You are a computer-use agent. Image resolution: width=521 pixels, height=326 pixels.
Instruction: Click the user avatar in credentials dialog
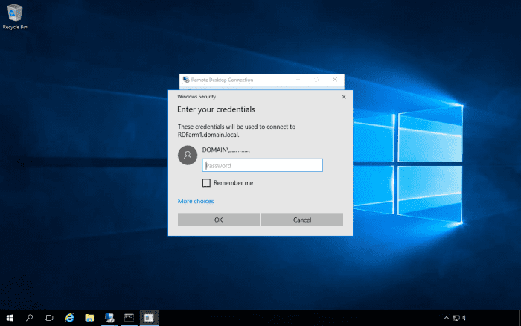(x=188, y=156)
